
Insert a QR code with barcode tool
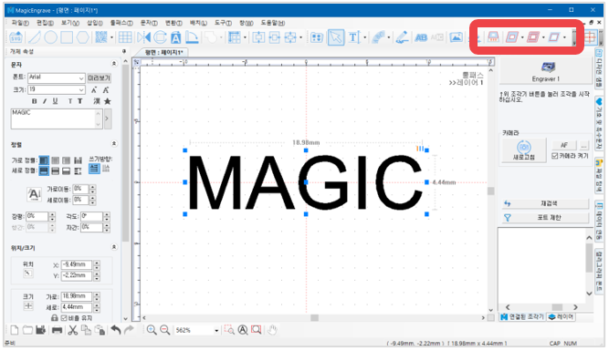(101, 37)
